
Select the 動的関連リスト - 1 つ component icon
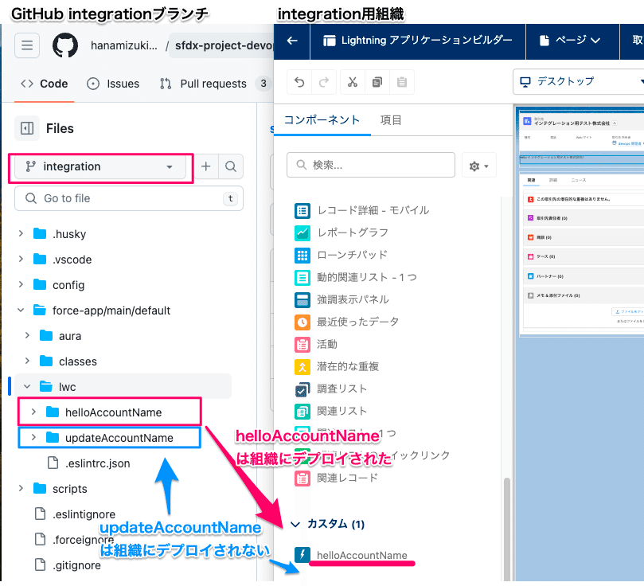[x=302, y=278]
